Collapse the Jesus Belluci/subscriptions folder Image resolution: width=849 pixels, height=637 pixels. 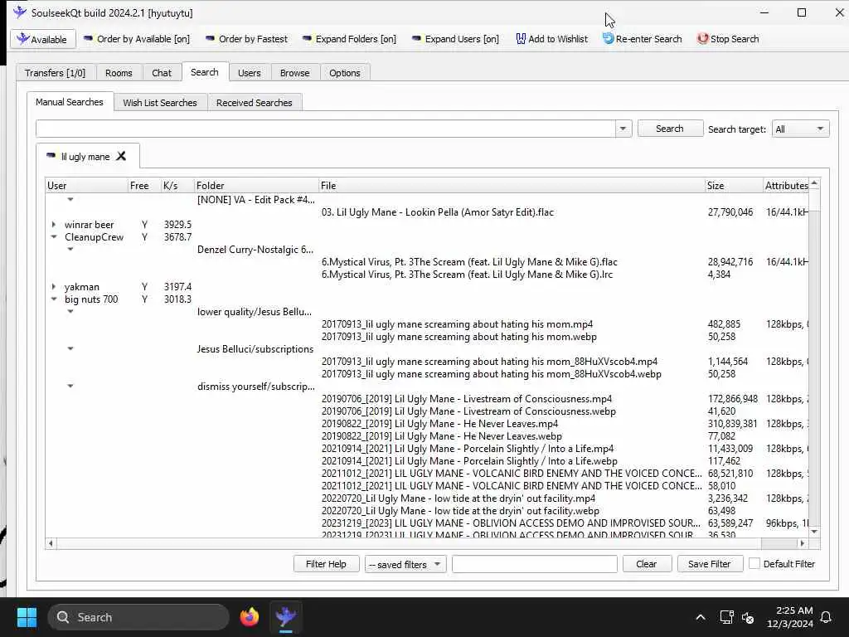click(x=70, y=349)
